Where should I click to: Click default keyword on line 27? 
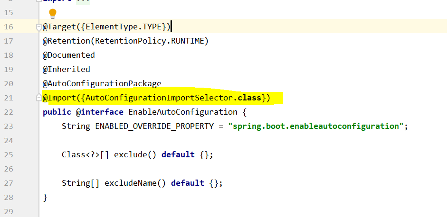point(188,183)
